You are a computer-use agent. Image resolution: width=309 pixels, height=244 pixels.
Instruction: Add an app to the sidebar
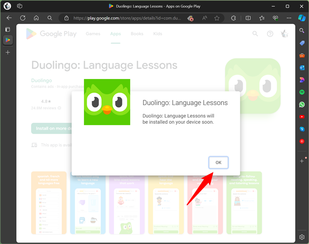coord(302,161)
